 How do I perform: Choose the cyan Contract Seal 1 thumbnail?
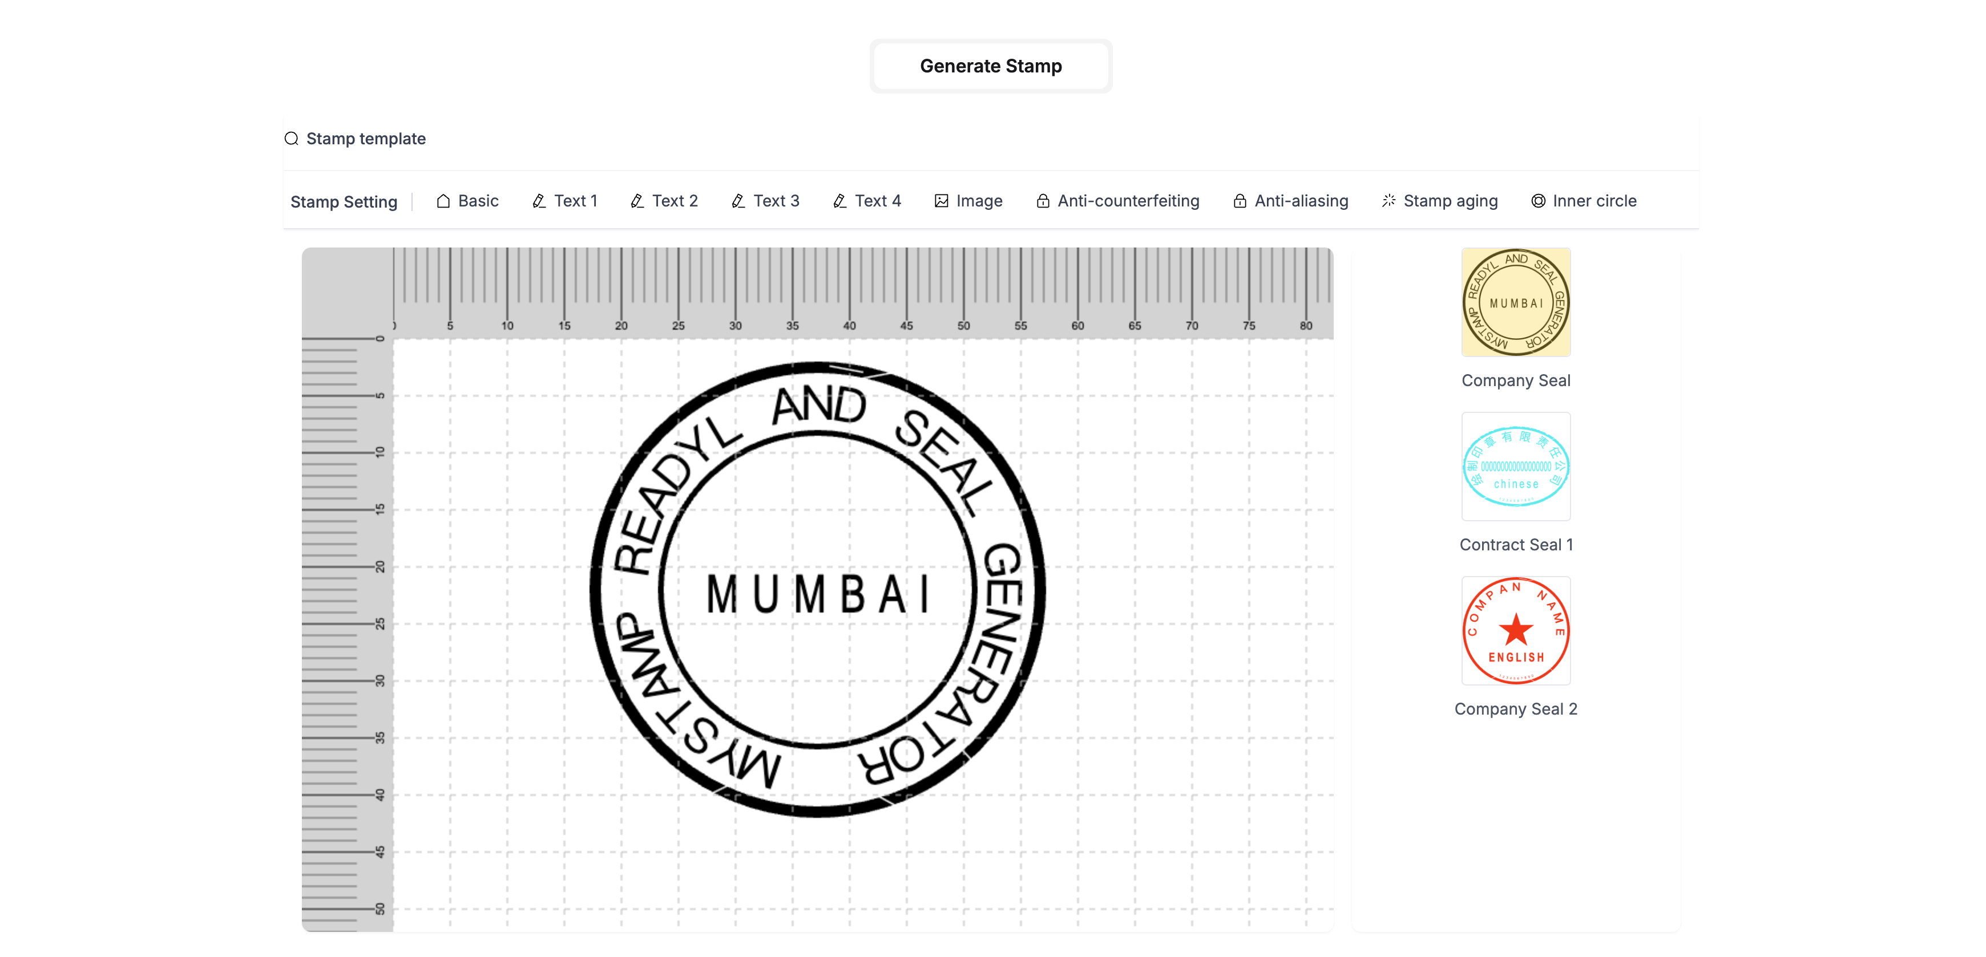click(x=1516, y=466)
